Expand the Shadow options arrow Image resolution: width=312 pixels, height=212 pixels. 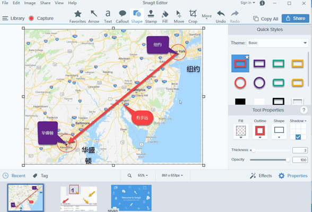pyautogui.click(x=306, y=121)
